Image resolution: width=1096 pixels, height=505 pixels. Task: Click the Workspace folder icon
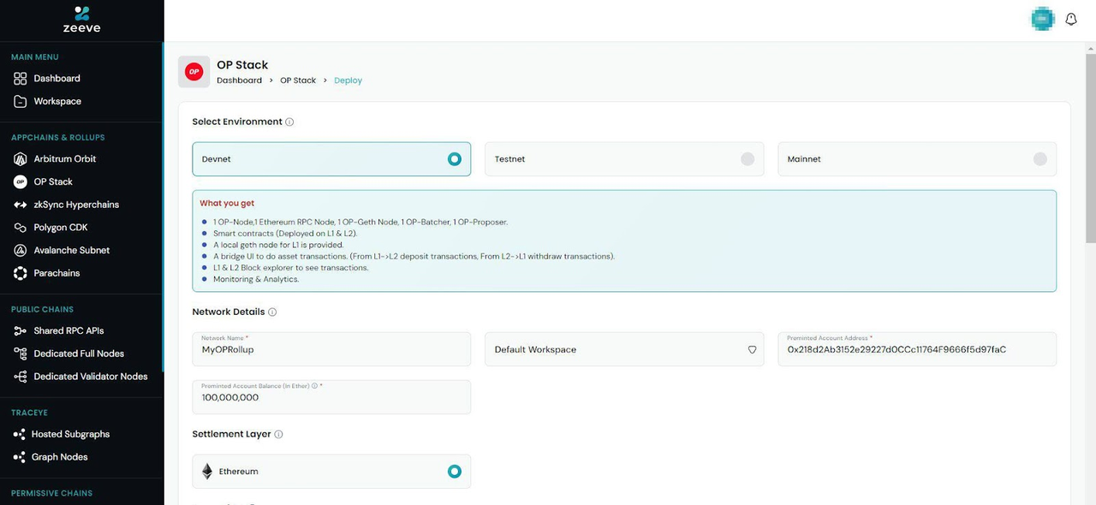click(21, 101)
